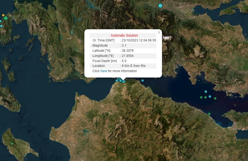Screen dimensions: 248x161
Task: Click the rightmost green marker in eastern gulf group
Action: tap(215, 98)
